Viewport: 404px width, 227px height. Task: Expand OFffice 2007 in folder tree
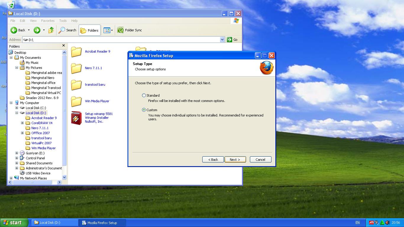[x=22, y=133]
